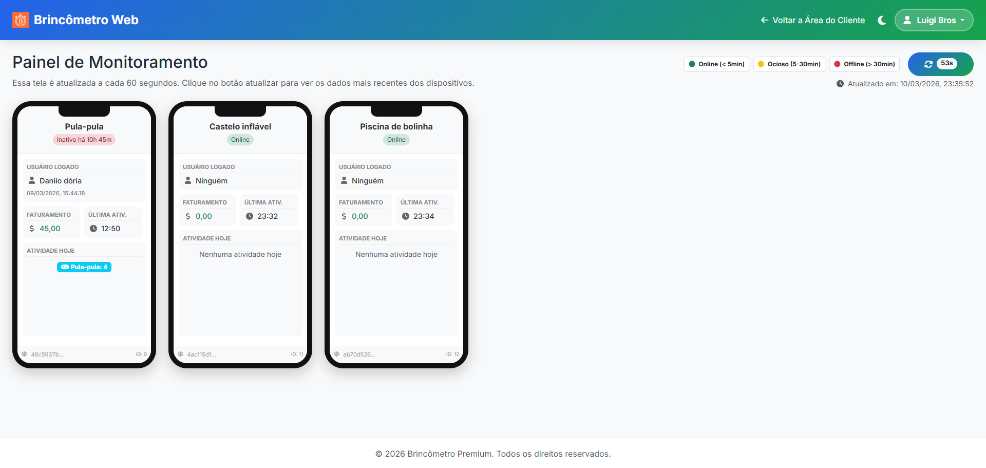Click the dollar icon in Pula-pula faturamento
This screenshot has height=468, width=986.
32,229
